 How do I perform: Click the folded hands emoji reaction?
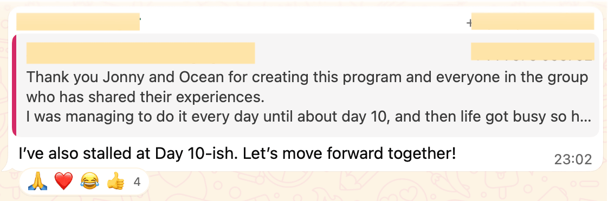click(x=37, y=182)
